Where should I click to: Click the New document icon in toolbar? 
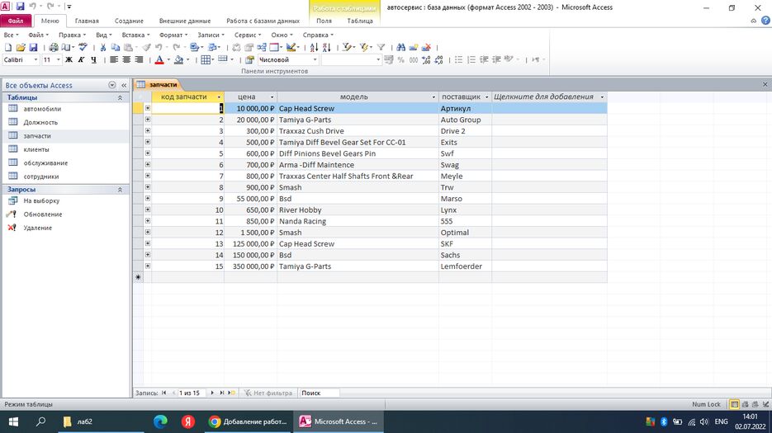(8, 47)
